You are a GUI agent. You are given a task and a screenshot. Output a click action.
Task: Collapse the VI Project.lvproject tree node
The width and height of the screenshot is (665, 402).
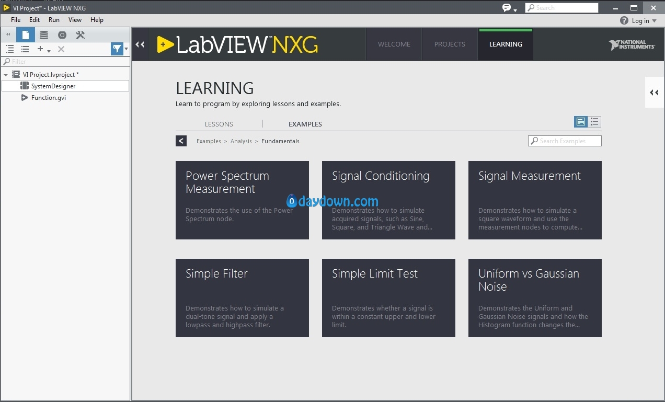[6, 75]
